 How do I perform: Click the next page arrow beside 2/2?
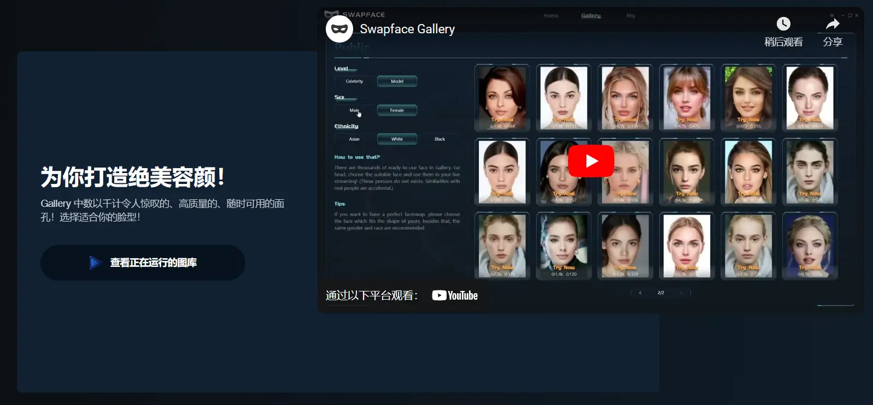click(x=681, y=293)
